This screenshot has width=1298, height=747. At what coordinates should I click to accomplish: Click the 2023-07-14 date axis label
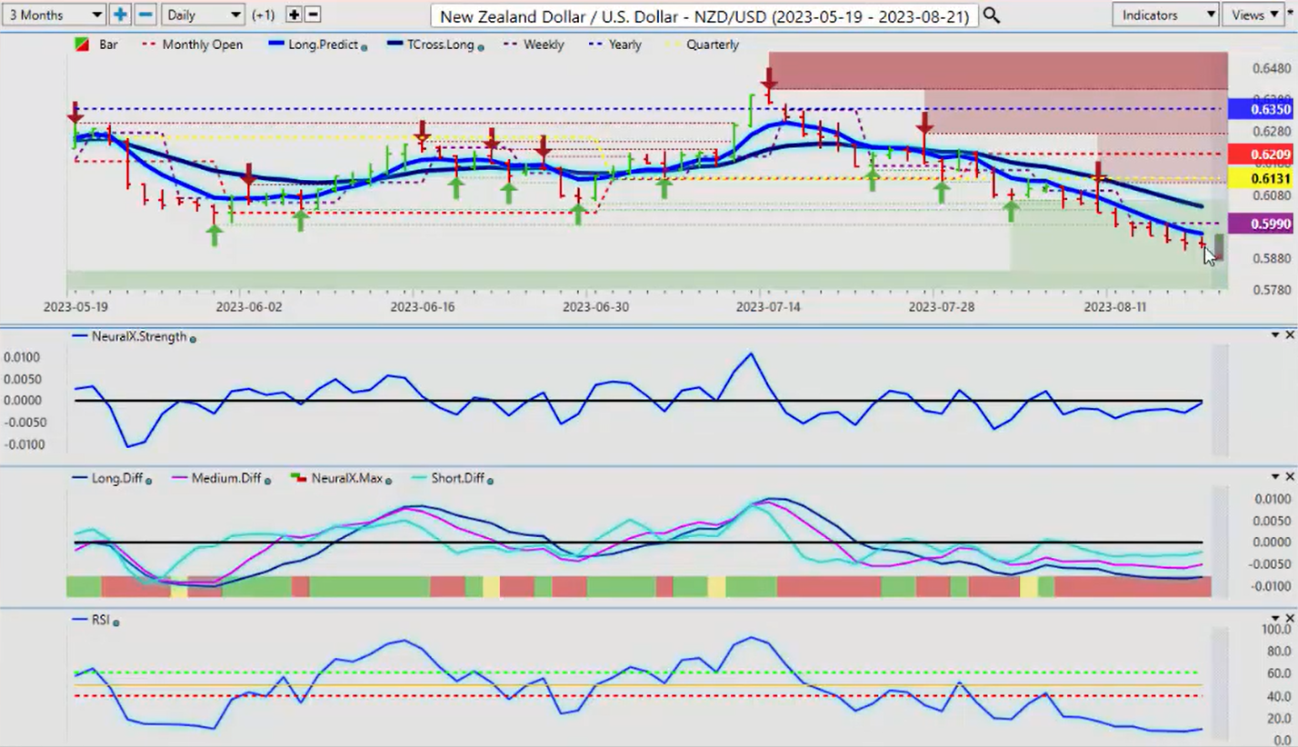click(768, 307)
